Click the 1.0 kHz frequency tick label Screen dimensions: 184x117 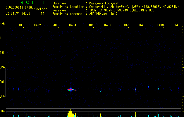pos(2,53)
